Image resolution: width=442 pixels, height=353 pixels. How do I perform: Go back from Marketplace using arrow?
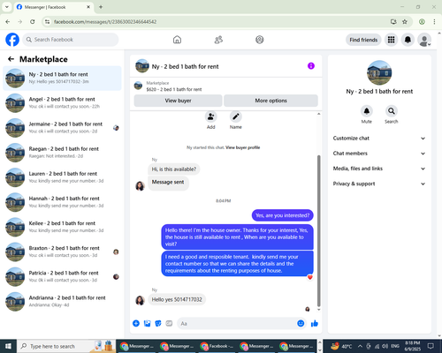[x=11, y=59]
